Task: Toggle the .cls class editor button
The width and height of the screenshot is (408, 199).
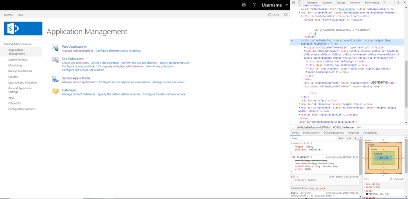Action: pos(348,138)
